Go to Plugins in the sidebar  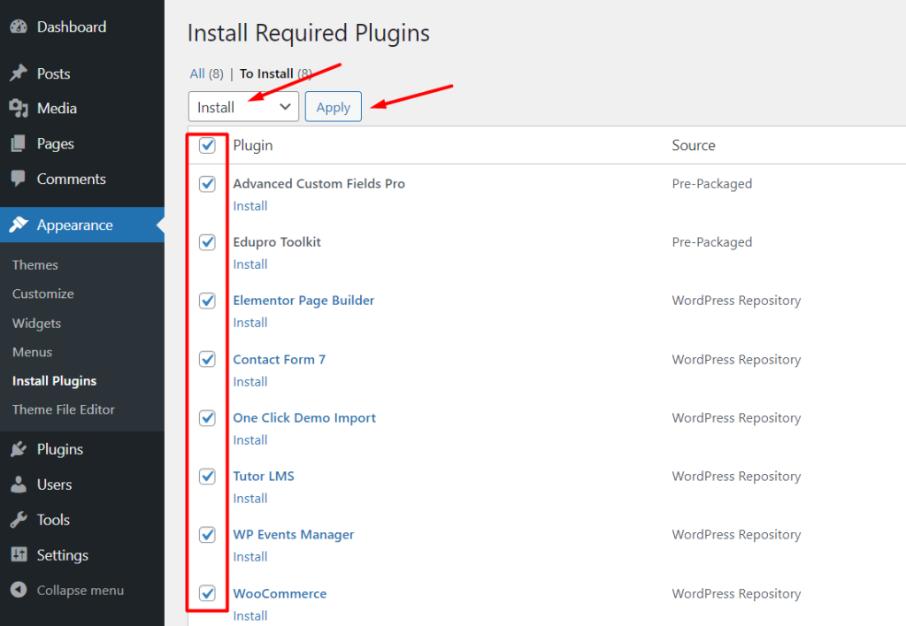point(60,449)
